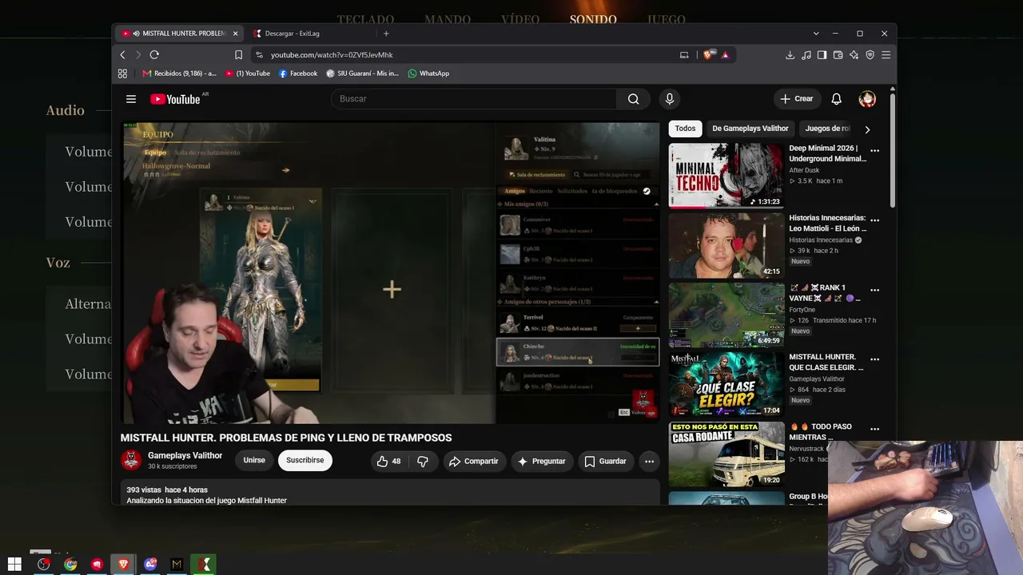Open the Minimal Techno video thumbnail
The image size is (1023, 575).
pyautogui.click(x=726, y=176)
